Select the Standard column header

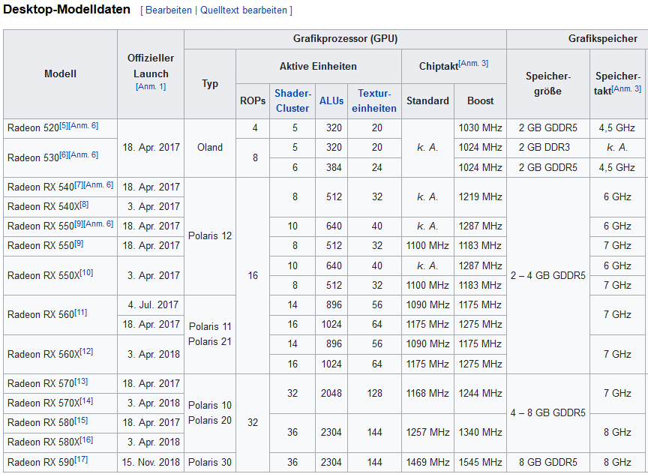[x=427, y=100]
